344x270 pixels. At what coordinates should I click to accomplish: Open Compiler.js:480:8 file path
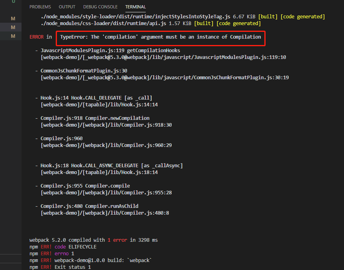tap(105, 213)
